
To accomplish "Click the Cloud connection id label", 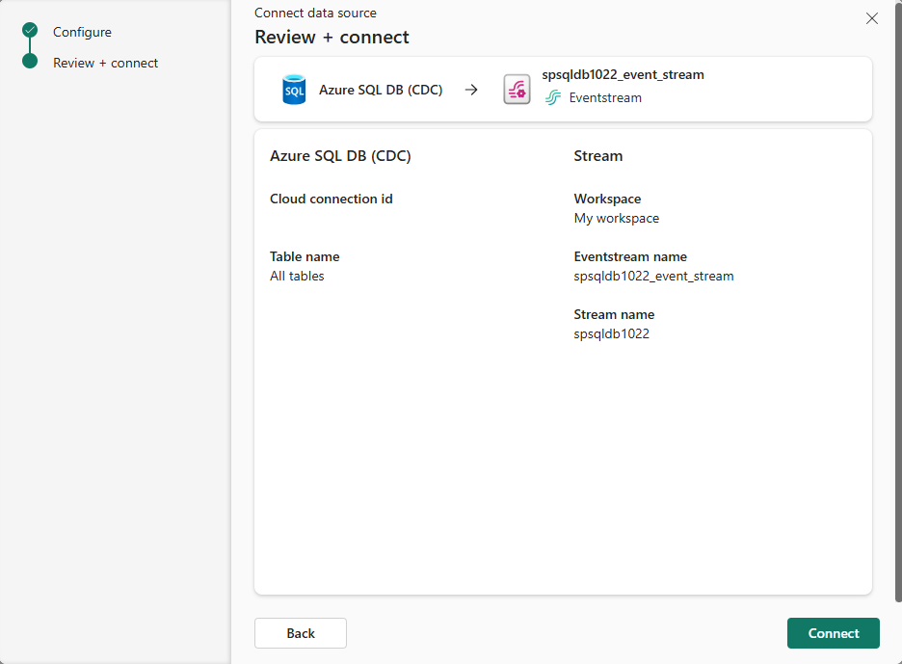I will [x=332, y=199].
